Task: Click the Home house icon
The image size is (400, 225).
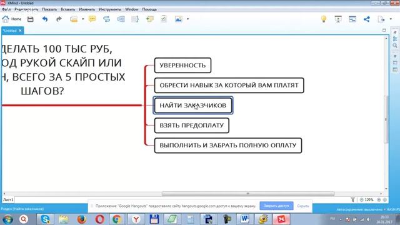Action: [6, 19]
